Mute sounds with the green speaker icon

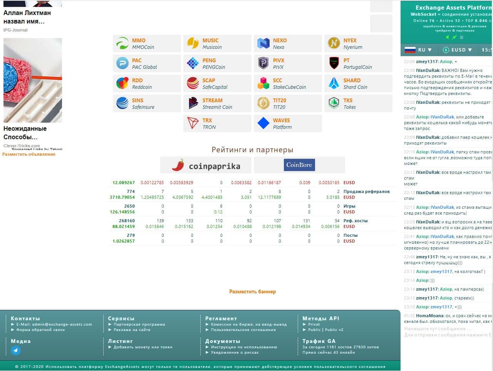[x=447, y=37]
